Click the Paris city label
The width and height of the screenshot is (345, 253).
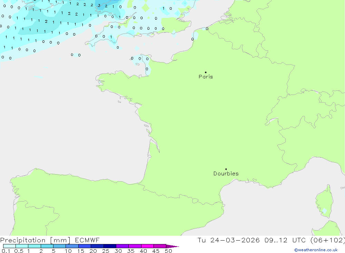click(206, 77)
